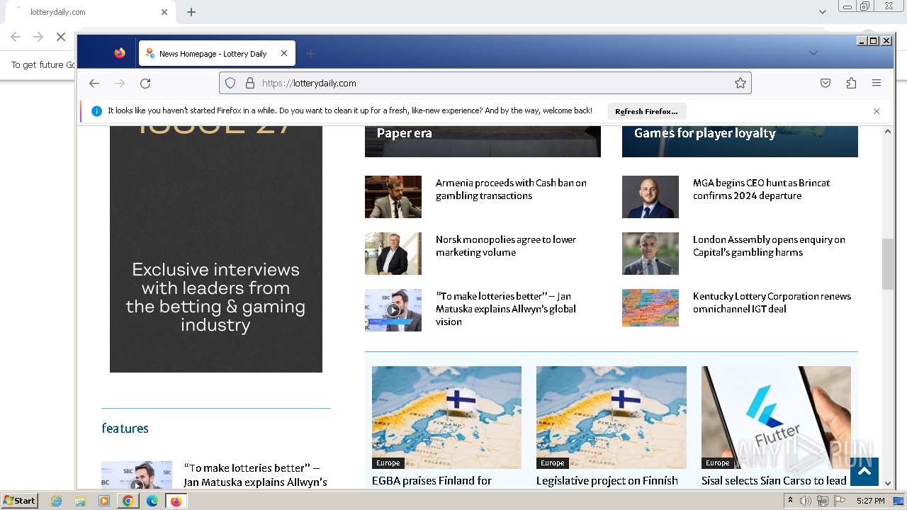Open the Windows Start menu

coord(19,501)
